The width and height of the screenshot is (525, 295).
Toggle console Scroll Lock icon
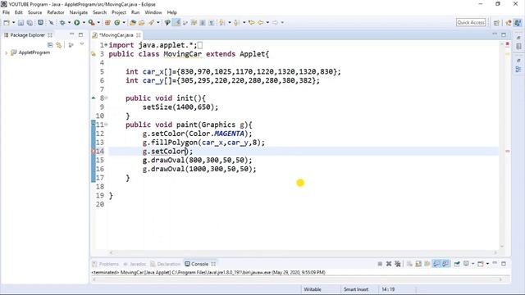pos(418,264)
